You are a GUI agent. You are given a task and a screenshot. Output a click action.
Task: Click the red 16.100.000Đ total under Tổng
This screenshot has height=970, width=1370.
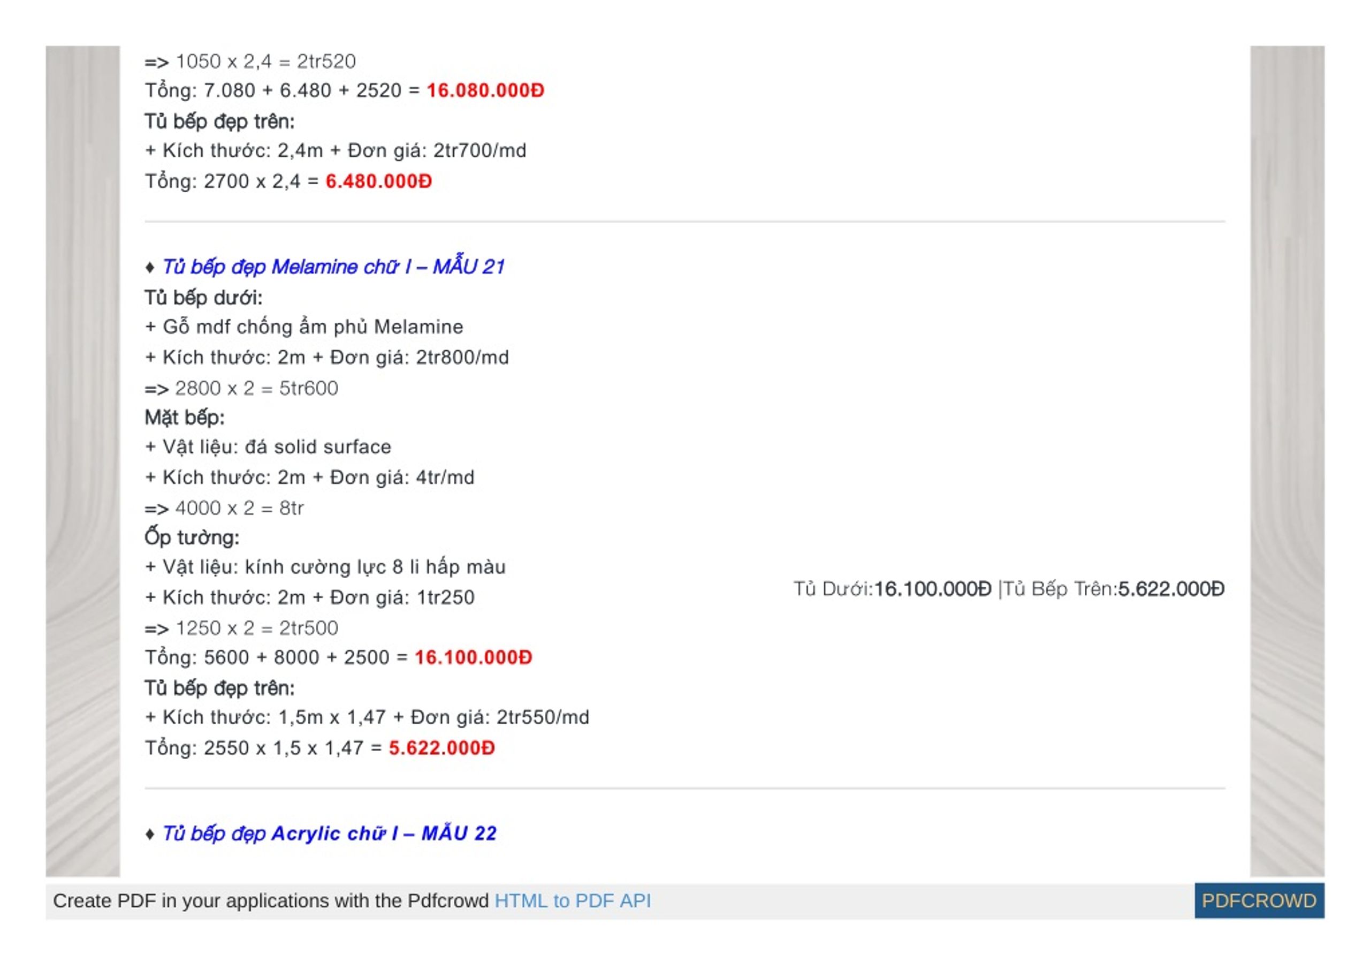pyautogui.click(x=473, y=657)
